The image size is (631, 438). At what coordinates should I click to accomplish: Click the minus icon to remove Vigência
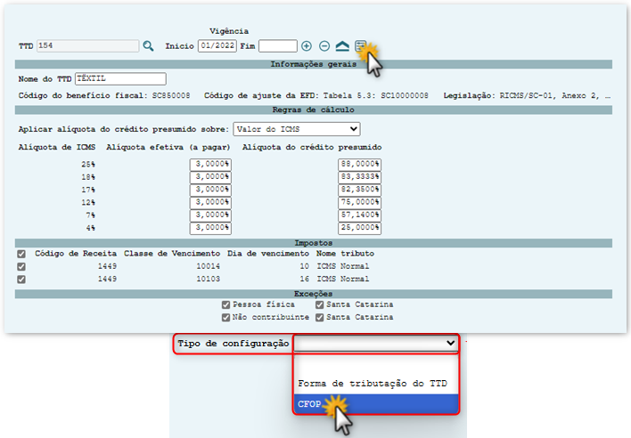coord(324,45)
